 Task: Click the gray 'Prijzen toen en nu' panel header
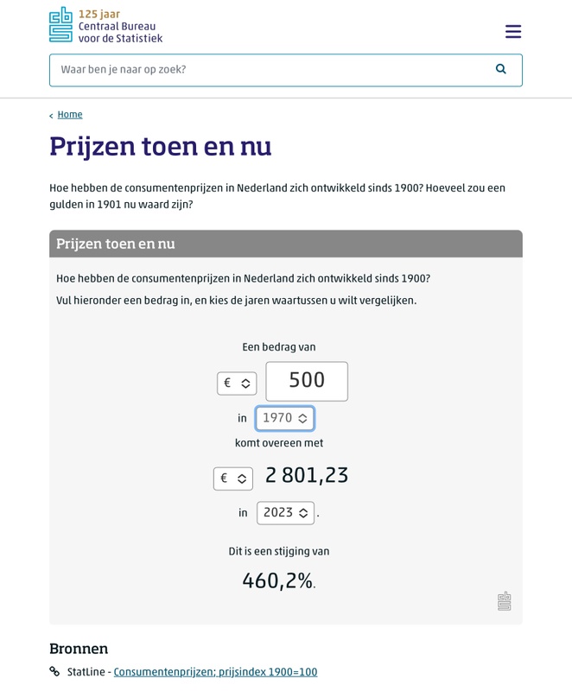(286, 244)
